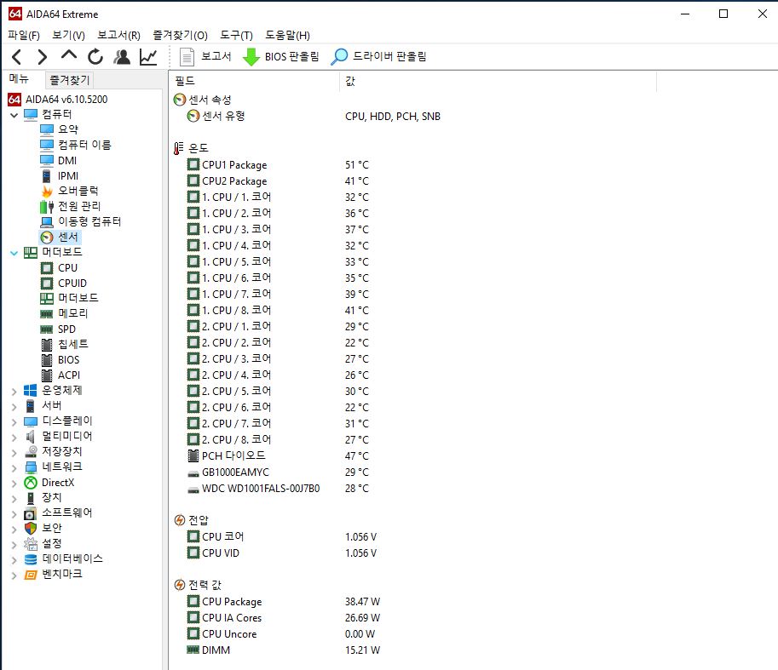
Task: Go forward with the right arrow icon
Action: point(42,57)
